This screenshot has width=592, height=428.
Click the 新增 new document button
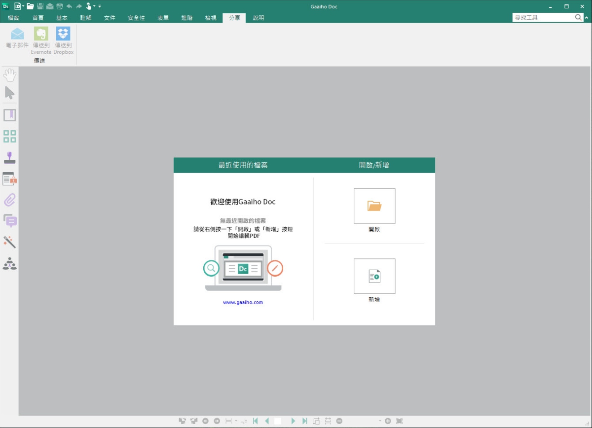click(374, 276)
